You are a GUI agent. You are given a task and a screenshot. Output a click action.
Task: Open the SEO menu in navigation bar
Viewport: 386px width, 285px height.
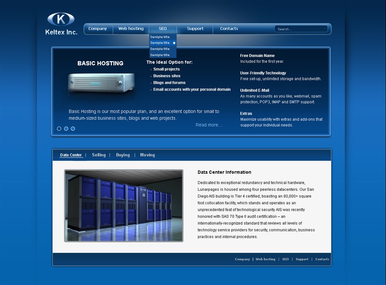163,29
